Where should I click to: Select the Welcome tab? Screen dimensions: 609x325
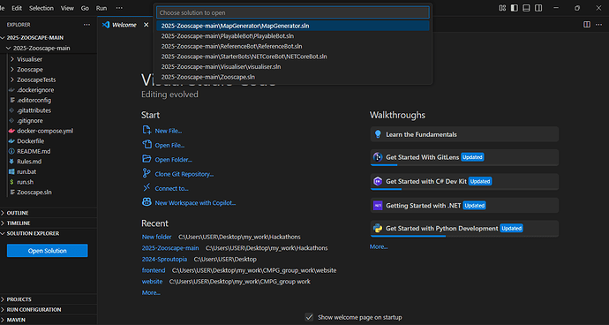click(125, 25)
